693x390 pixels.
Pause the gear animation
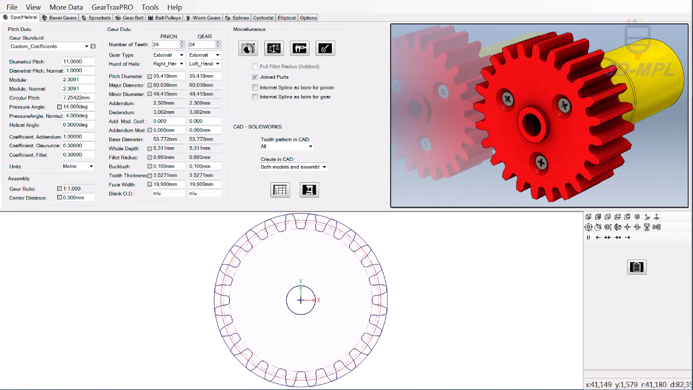click(x=588, y=237)
